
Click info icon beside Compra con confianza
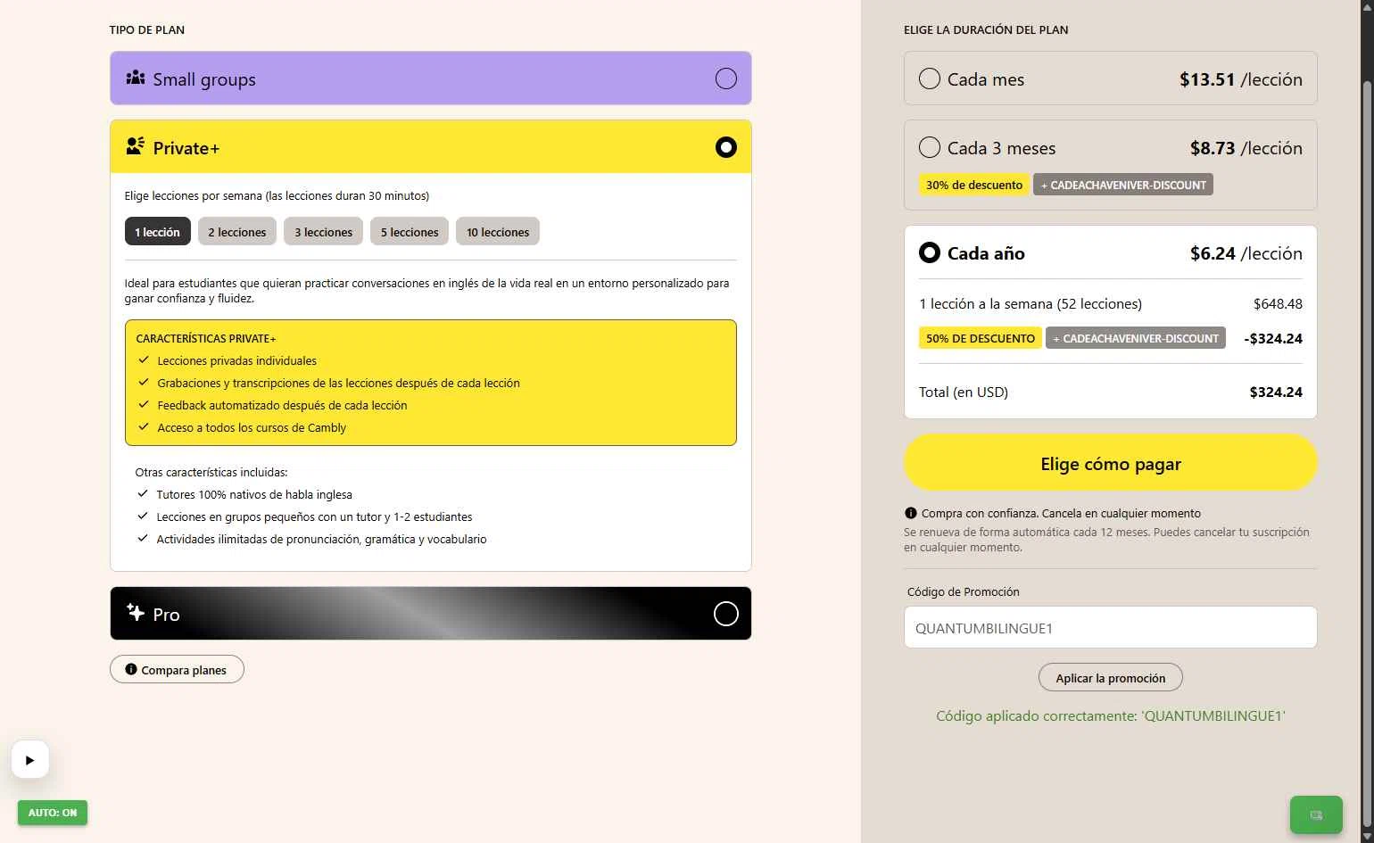(x=911, y=513)
